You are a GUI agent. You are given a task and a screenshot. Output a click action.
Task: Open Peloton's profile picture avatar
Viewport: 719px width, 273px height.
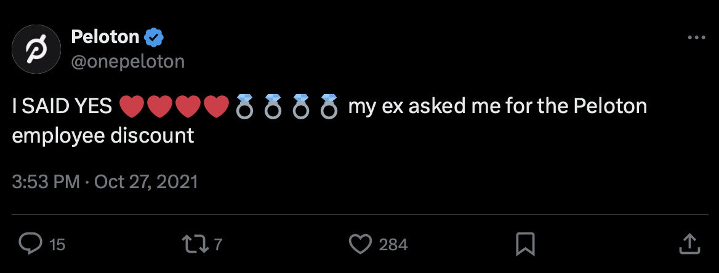pyautogui.click(x=36, y=49)
